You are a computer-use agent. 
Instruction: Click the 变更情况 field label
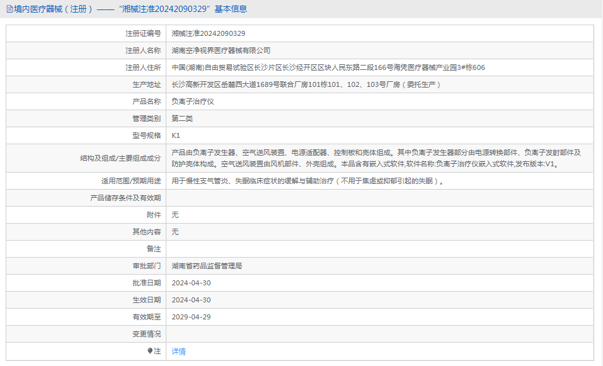(147, 334)
